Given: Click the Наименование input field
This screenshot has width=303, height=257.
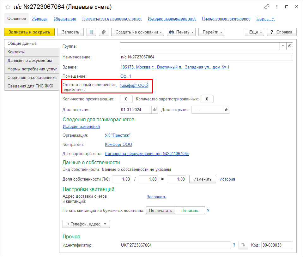Looking at the screenshot, I should (206, 57).
